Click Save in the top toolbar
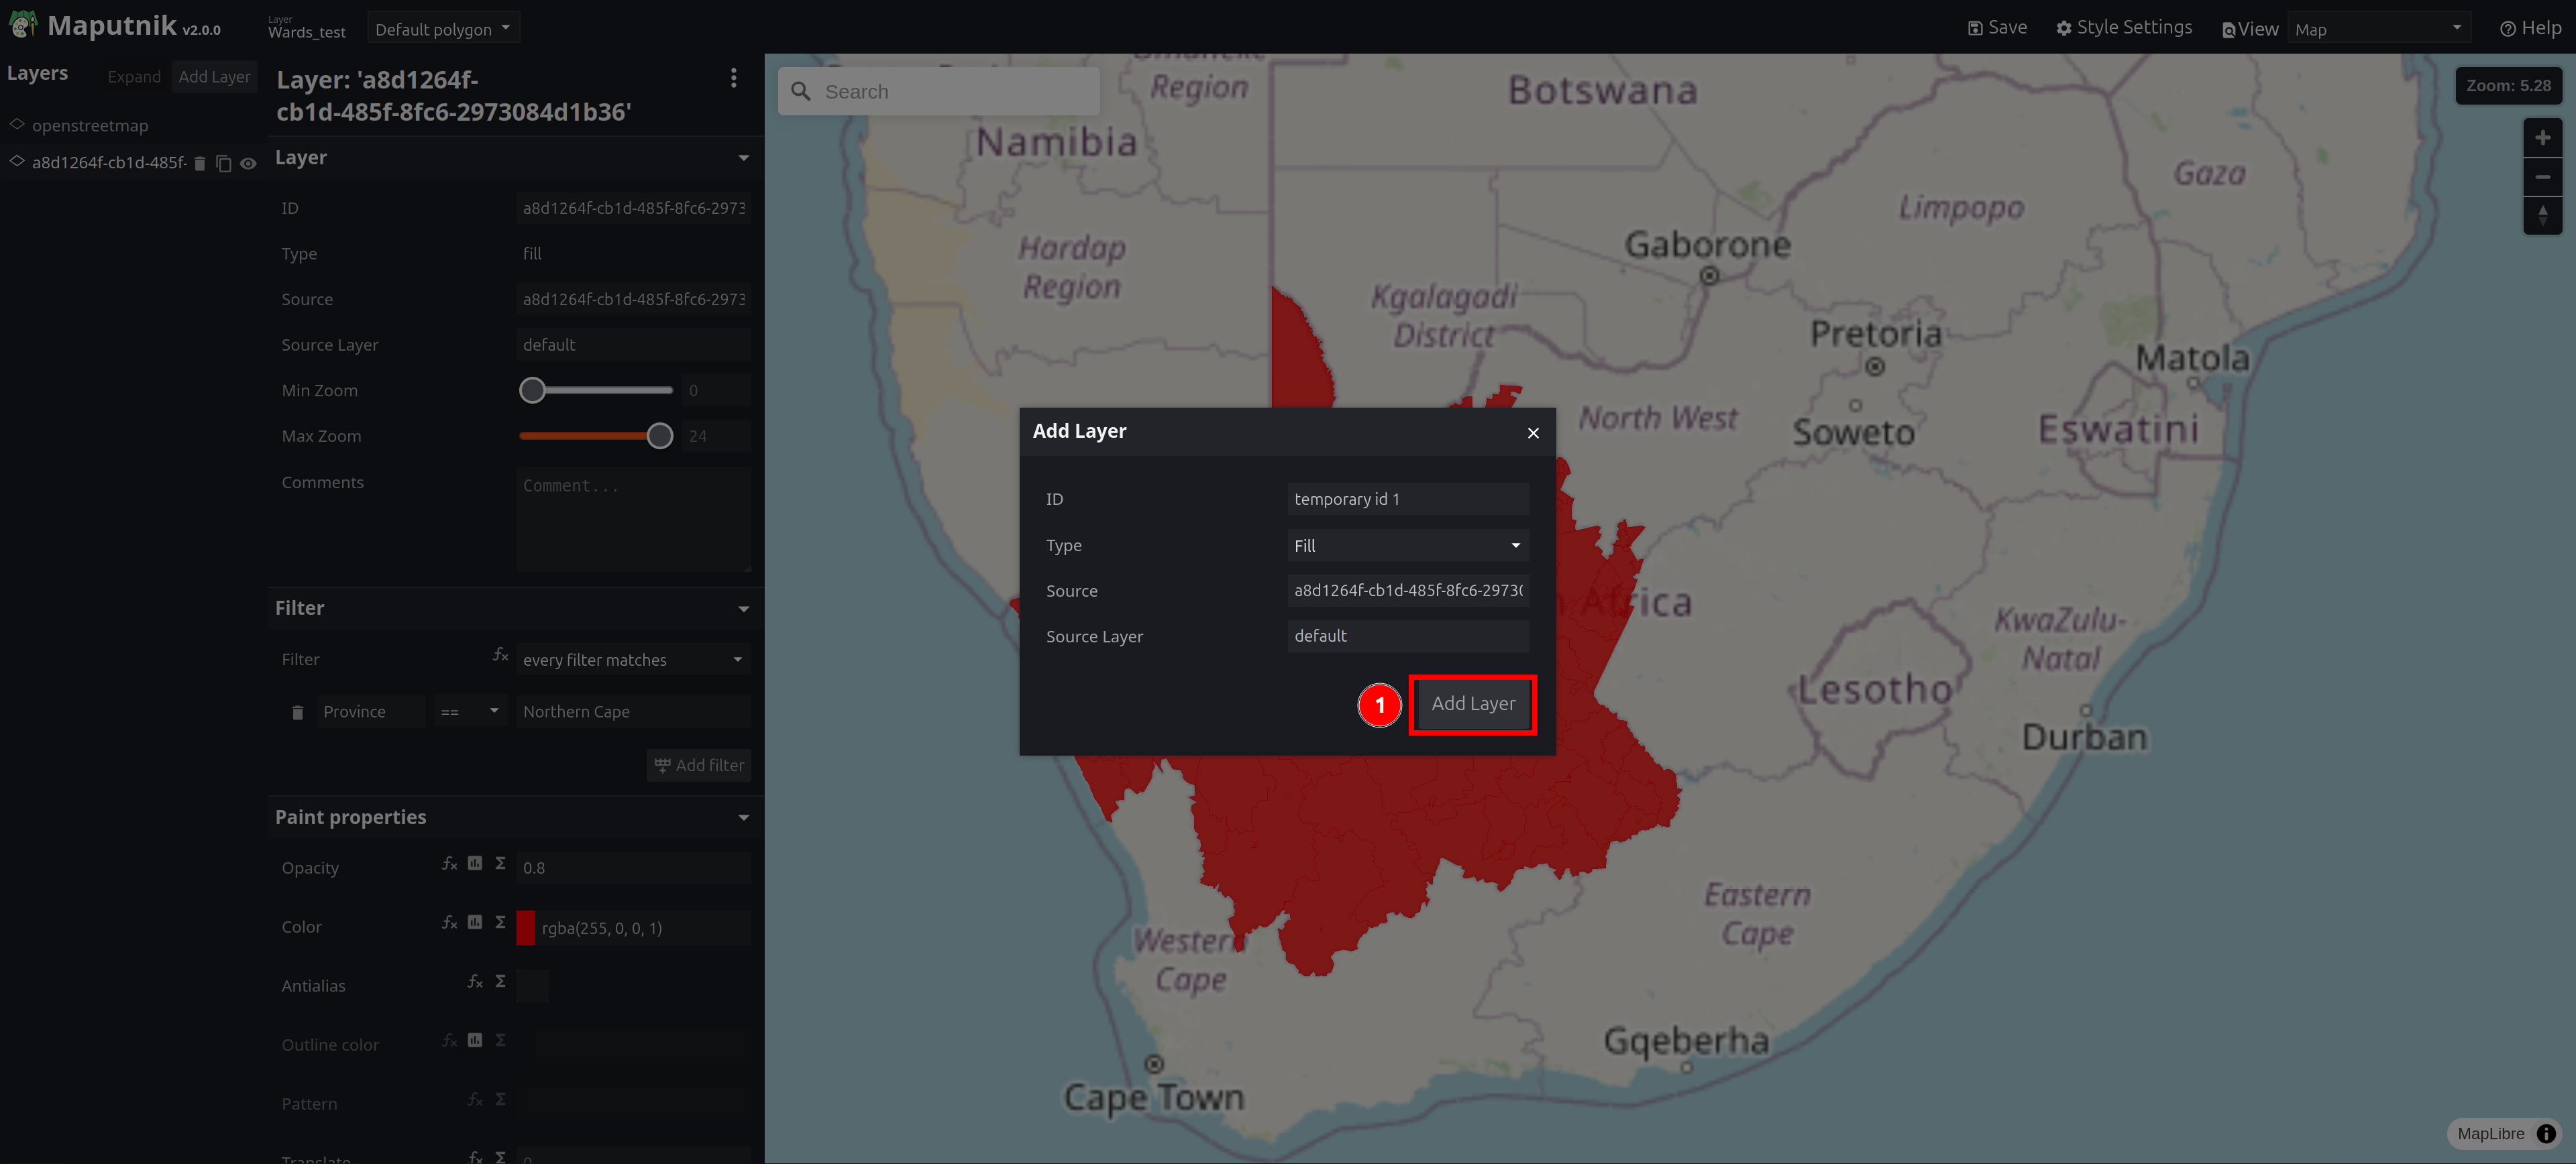This screenshot has width=2576, height=1164. [x=1997, y=28]
